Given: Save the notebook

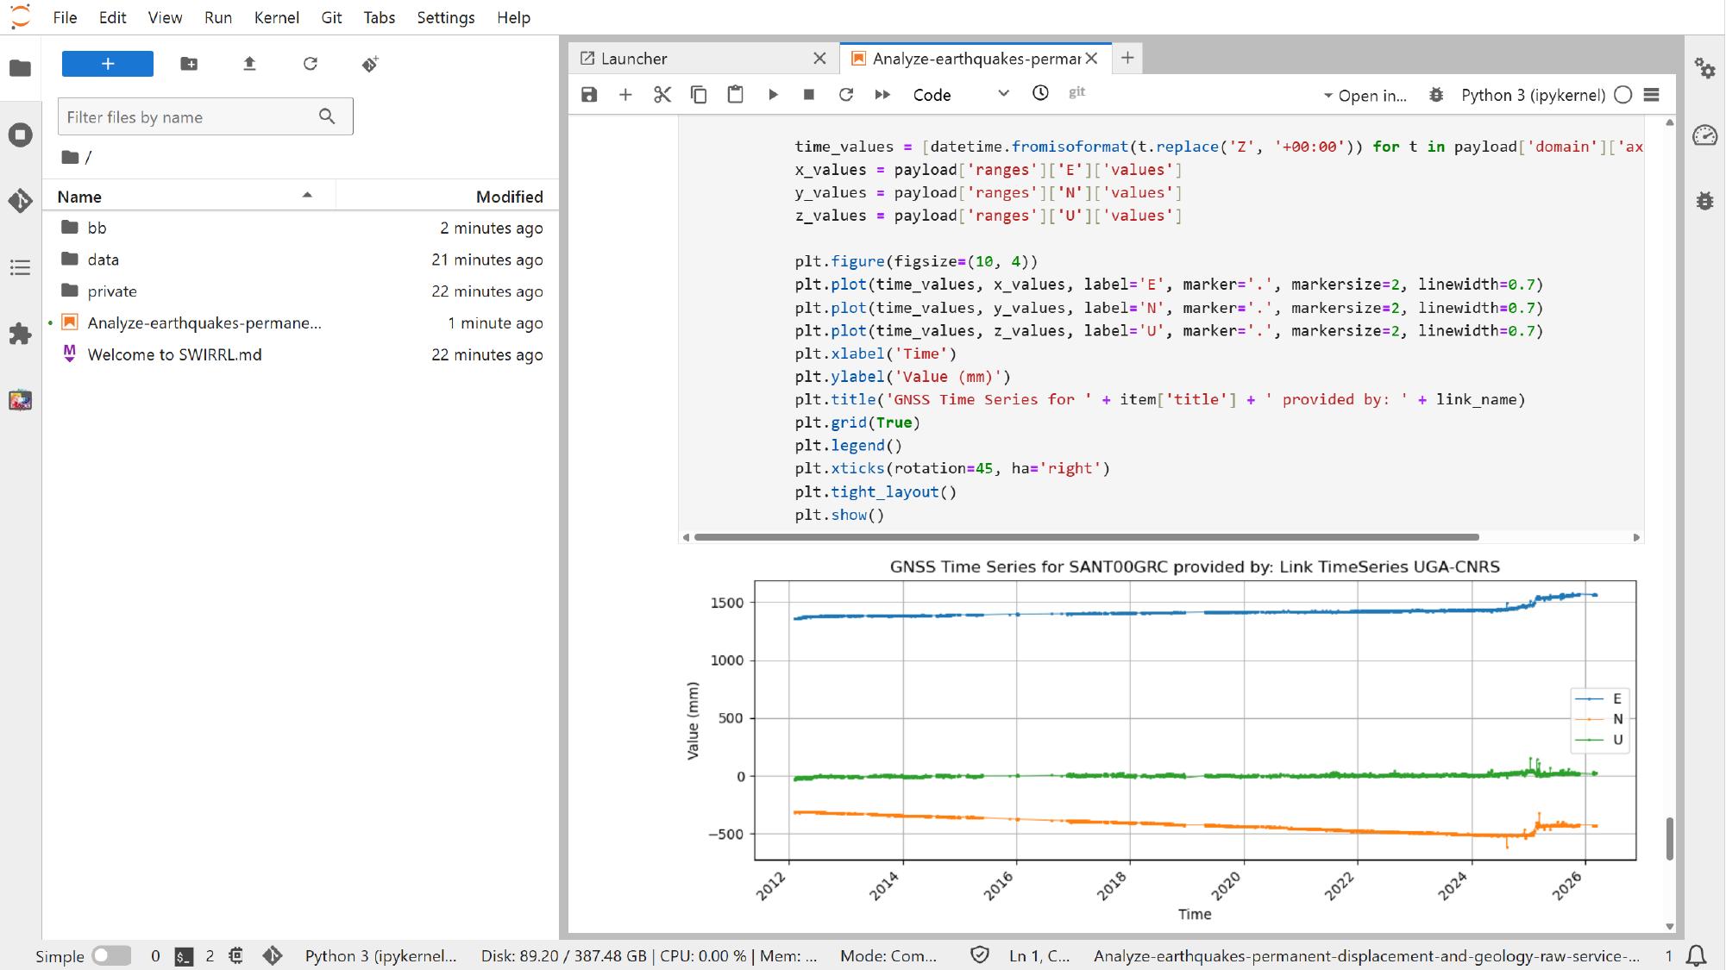Looking at the screenshot, I should (x=589, y=95).
